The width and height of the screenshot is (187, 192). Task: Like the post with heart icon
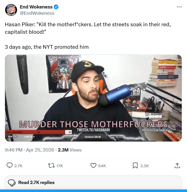point(93,165)
